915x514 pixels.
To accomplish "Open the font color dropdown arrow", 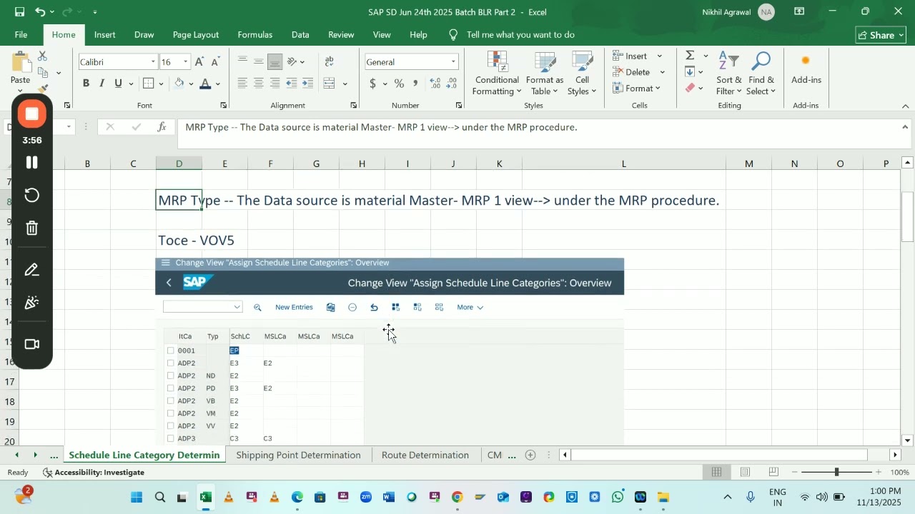I will [x=218, y=84].
